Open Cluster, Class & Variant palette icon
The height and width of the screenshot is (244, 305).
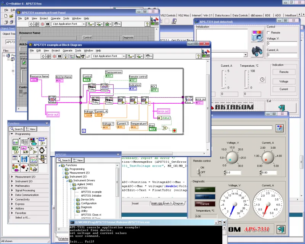click(x=34, y=141)
